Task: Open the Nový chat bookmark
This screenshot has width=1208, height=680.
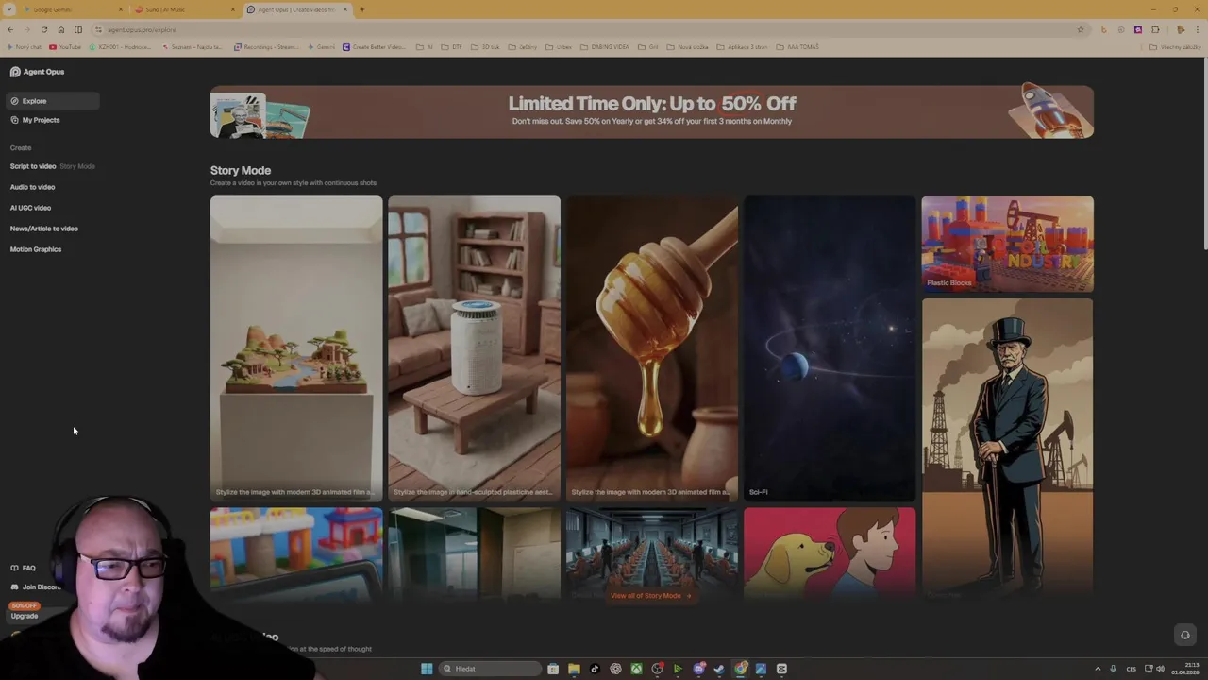Action: (x=24, y=47)
